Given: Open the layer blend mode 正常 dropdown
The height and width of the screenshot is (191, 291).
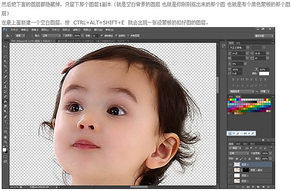Looking at the screenshot, I should point(239,153).
